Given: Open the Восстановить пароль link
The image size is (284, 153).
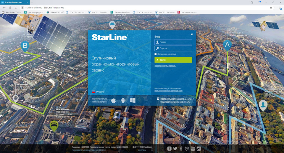Looking at the screenshot, I should [165, 66].
